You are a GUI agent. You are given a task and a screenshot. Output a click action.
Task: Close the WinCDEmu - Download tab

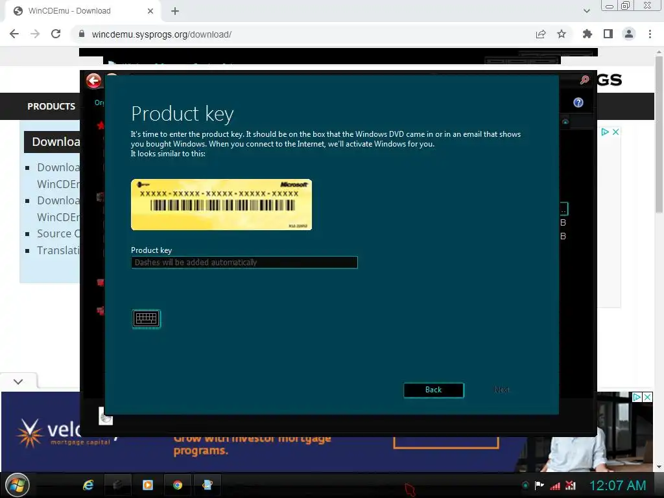coord(150,11)
